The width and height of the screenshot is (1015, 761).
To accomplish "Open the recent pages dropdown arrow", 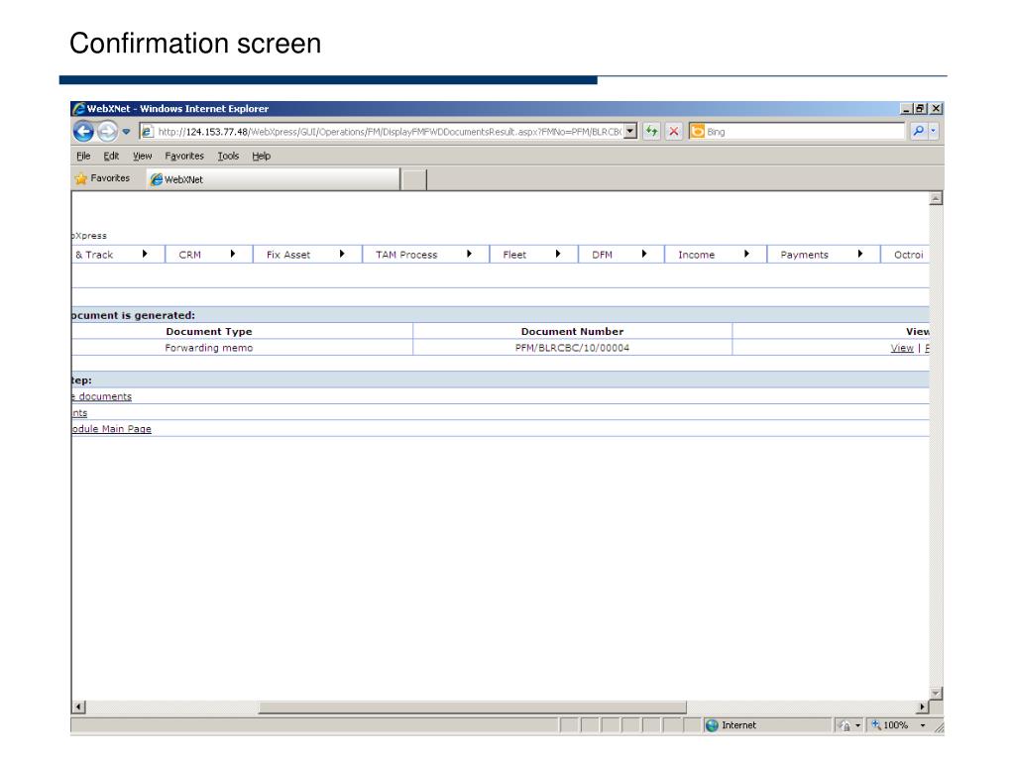I will pyautogui.click(x=126, y=132).
